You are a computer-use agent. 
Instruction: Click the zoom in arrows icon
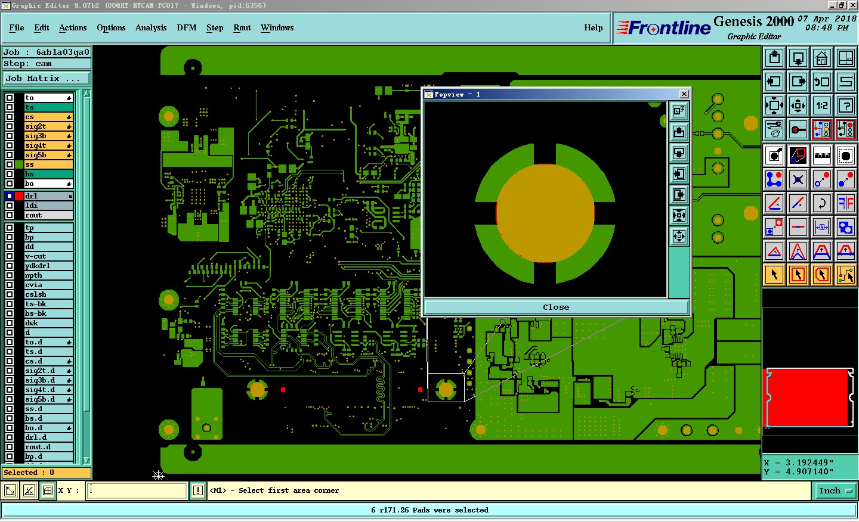point(774,105)
